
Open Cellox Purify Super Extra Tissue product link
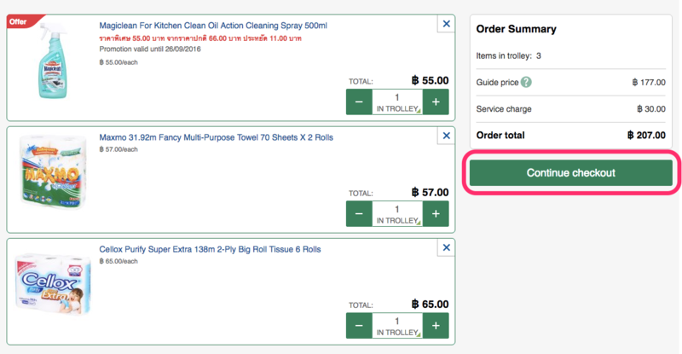click(x=210, y=249)
